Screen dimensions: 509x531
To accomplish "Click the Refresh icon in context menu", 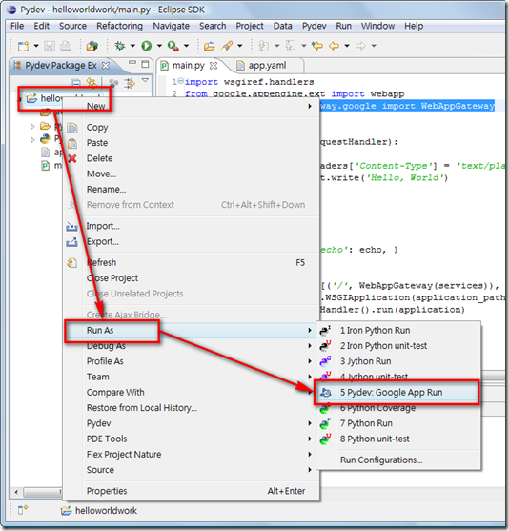I will [71, 263].
